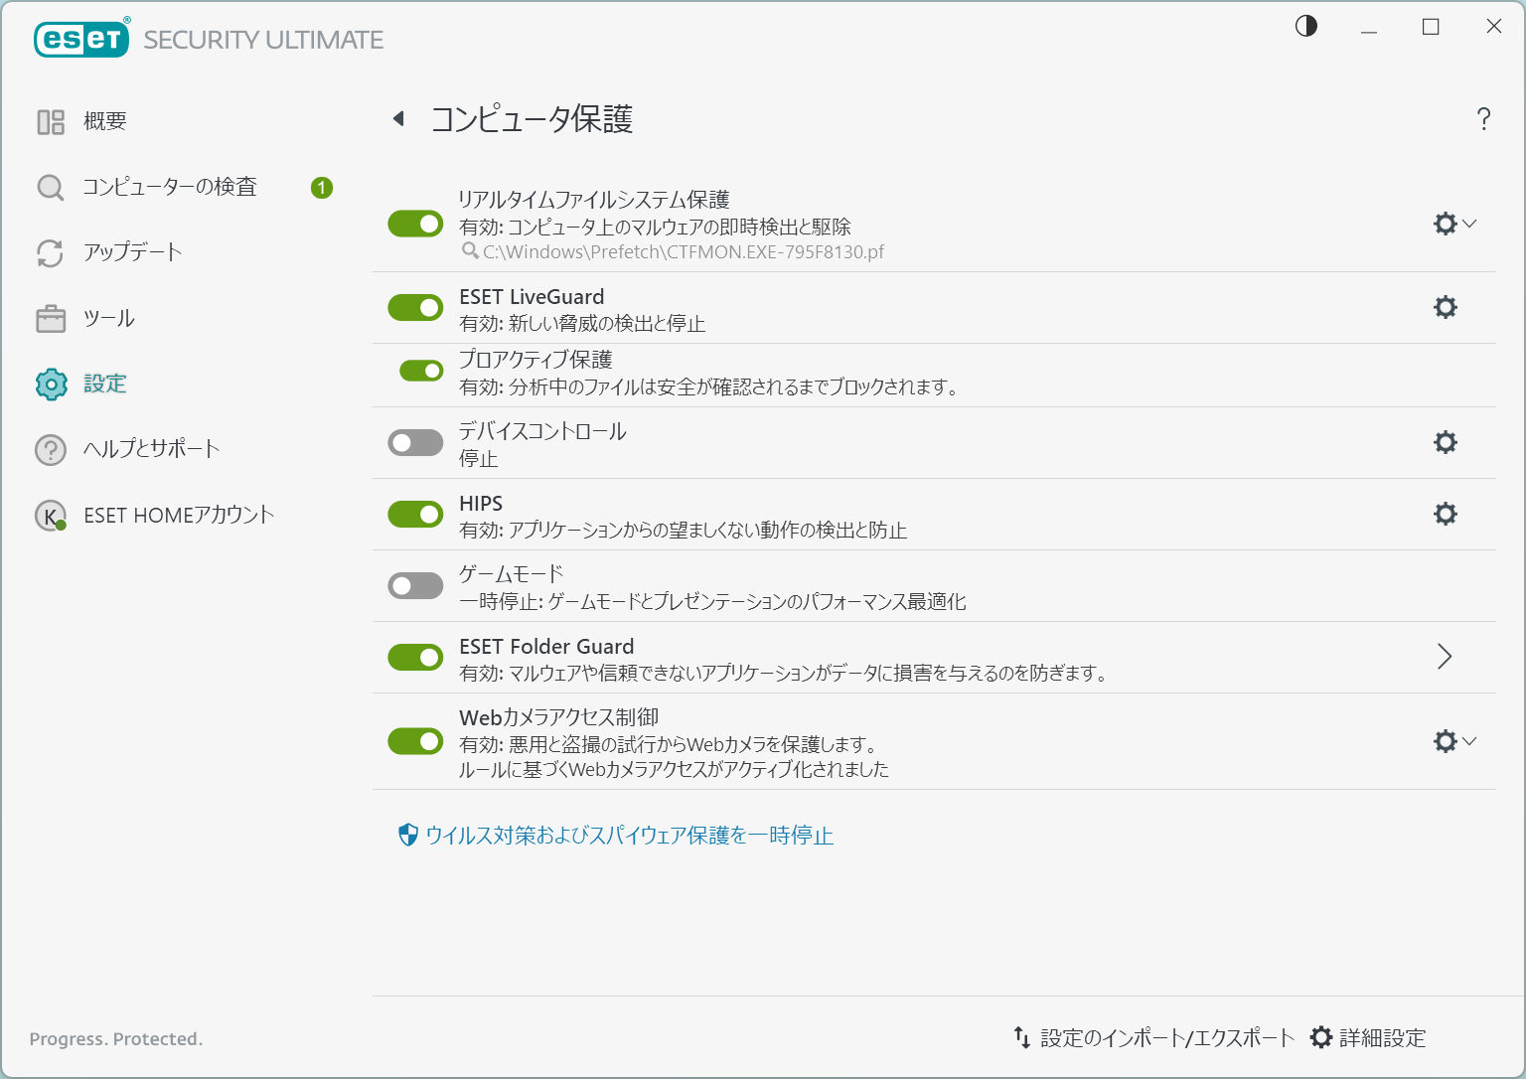Open デバイスコントロール gear settings
Image resolution: width=1526 pixels, height=1079 pixels.
[x=1446, y=442]
